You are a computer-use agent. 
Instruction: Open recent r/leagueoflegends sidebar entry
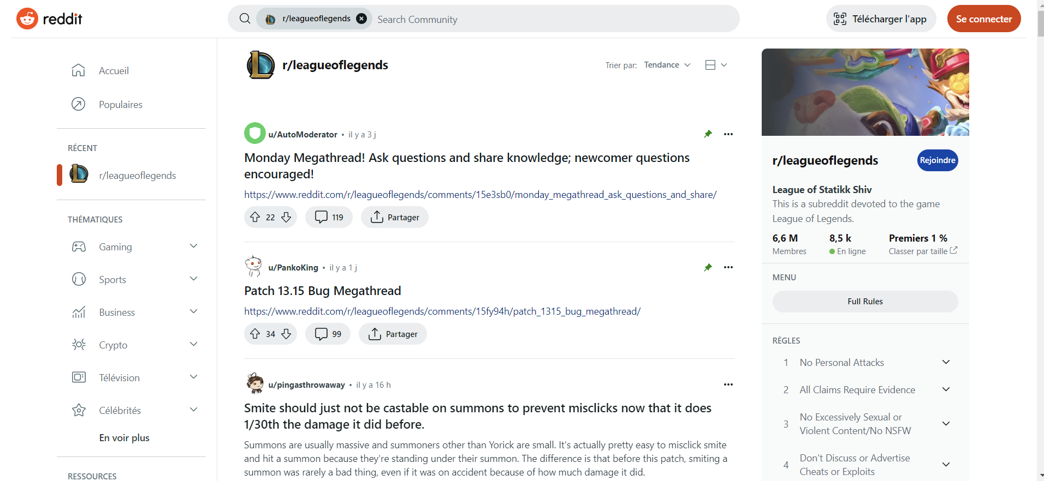tap(131, 175)
